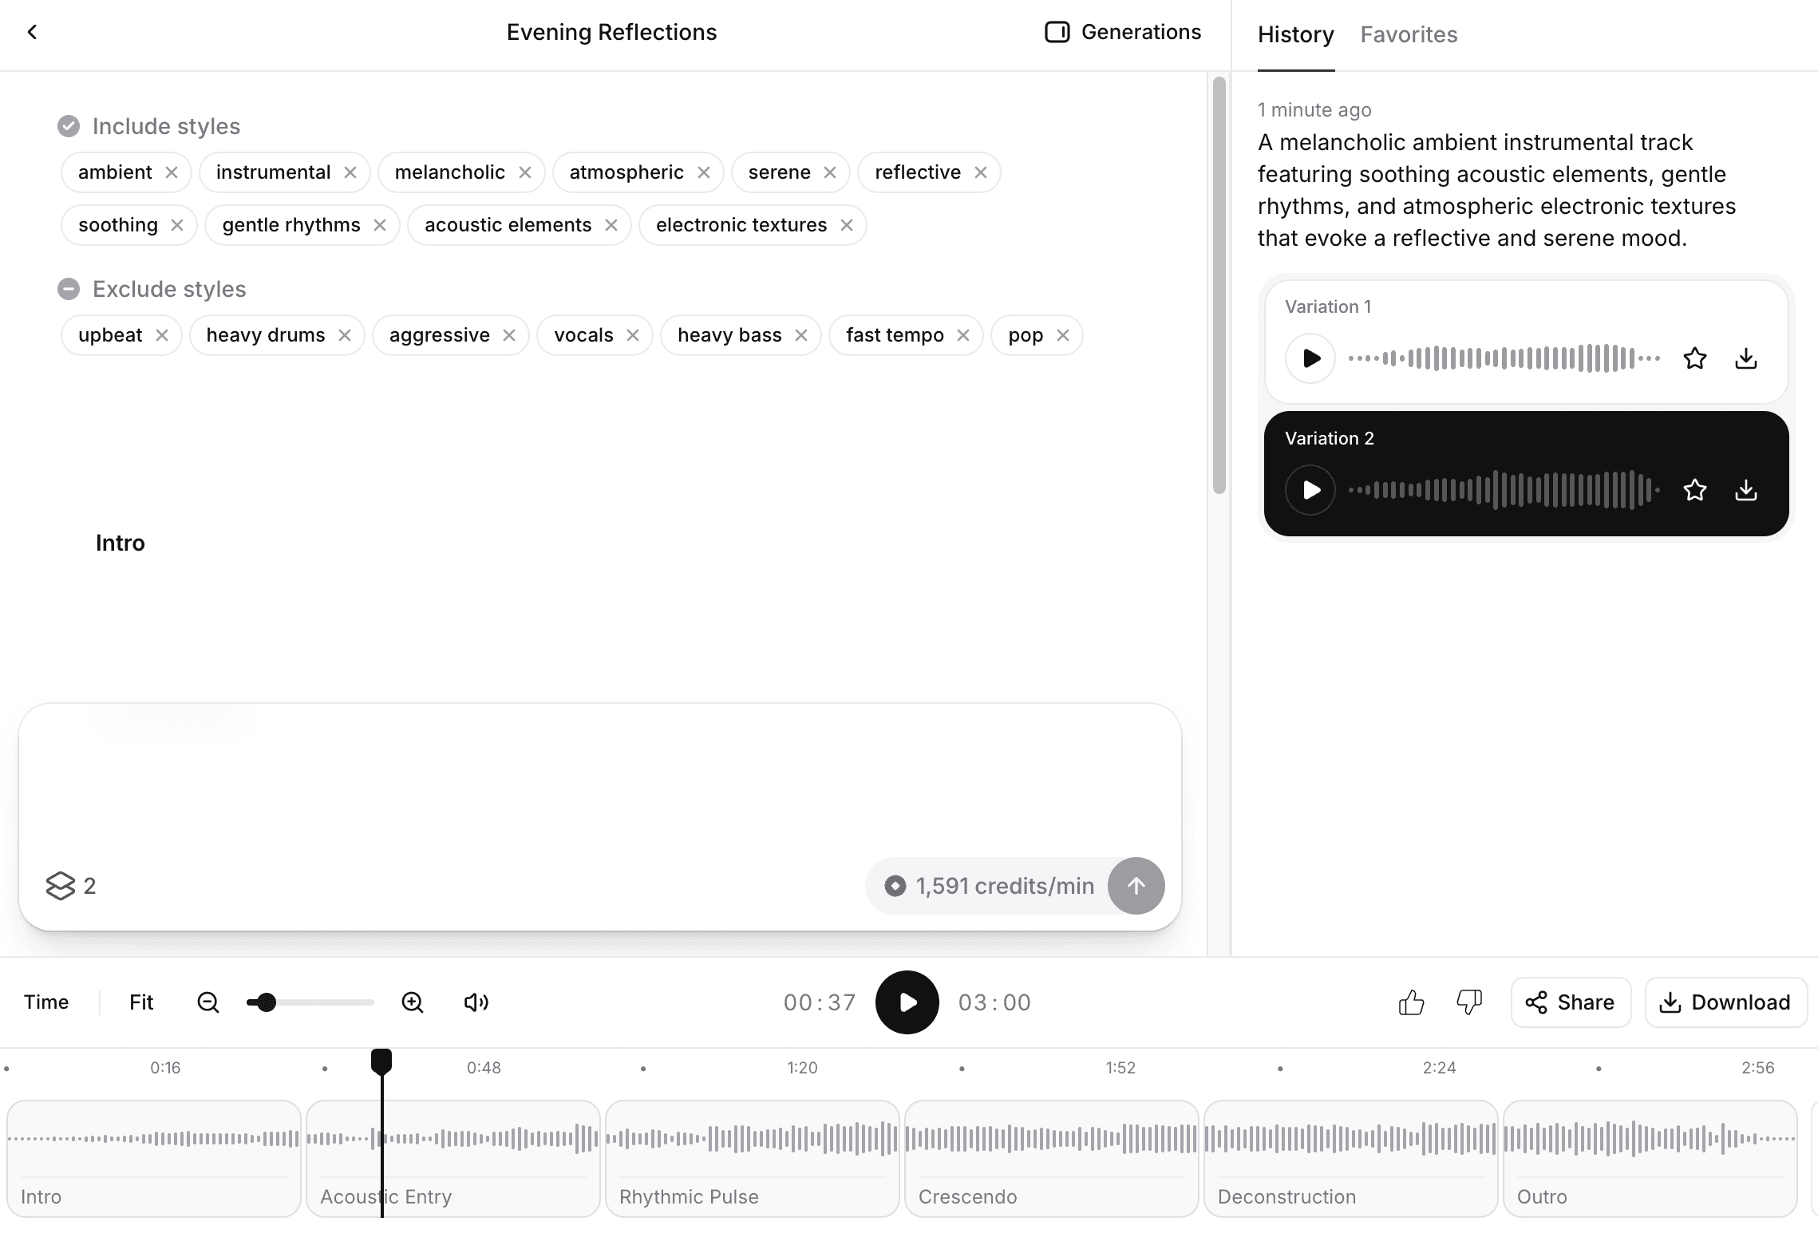This screenshot has height=1245, width=1818.
Task: Favorite Variation 1 with star icon
Action: 1694,358
